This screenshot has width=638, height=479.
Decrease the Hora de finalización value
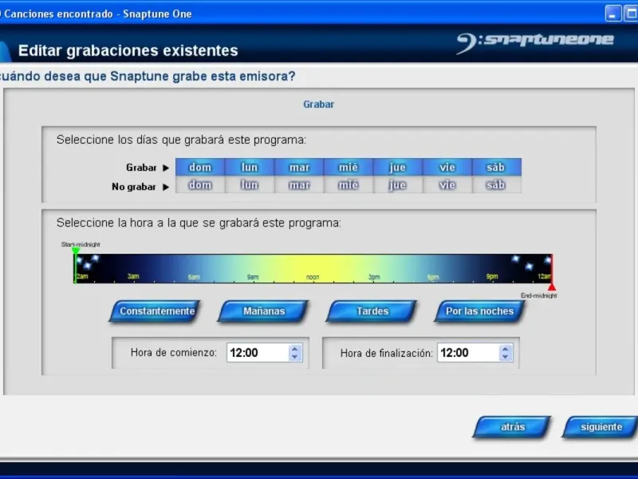[x=506, y=357]
